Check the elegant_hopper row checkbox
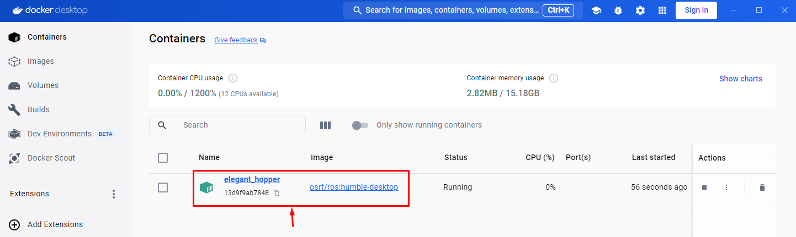796x237 pixels. click(163, 188)
